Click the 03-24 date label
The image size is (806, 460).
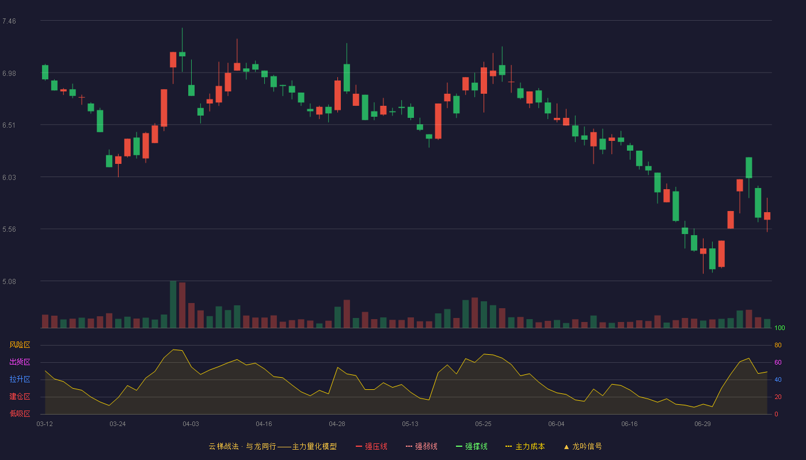pos(117,424)
